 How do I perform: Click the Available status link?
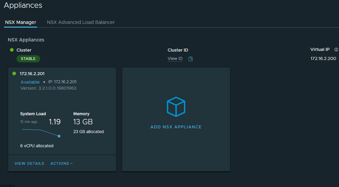[x=30, y=82]
